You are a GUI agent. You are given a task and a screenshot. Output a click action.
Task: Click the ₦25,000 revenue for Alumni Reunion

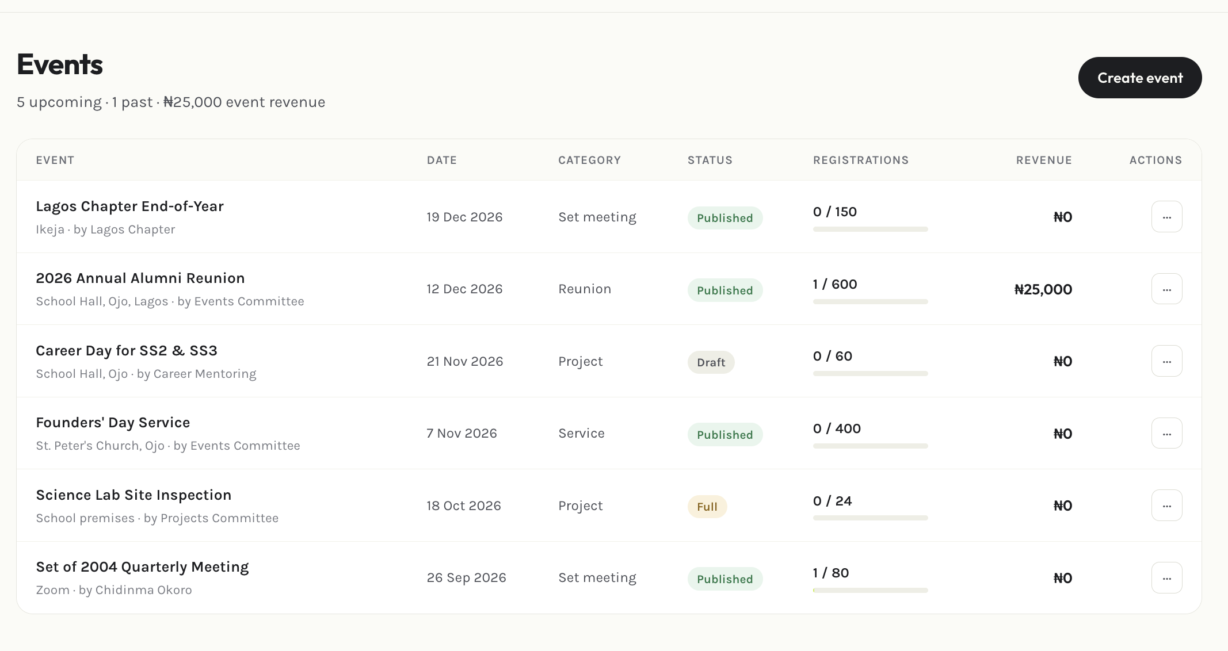pos(1043,289)
